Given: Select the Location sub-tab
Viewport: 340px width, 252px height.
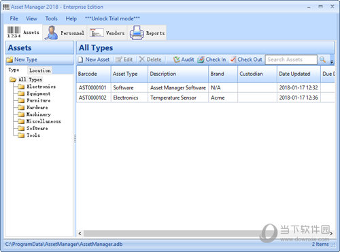Looking at the screenshot, I should (40, 70).
